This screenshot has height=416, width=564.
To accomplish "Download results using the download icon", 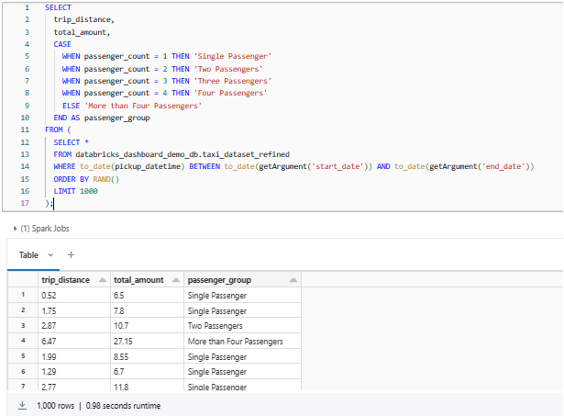I will coord(22,405).
